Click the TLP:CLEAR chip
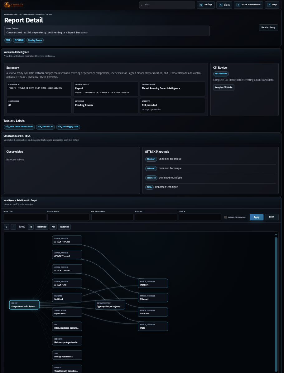Screen dimensions: 284x373 click(19, 40)
